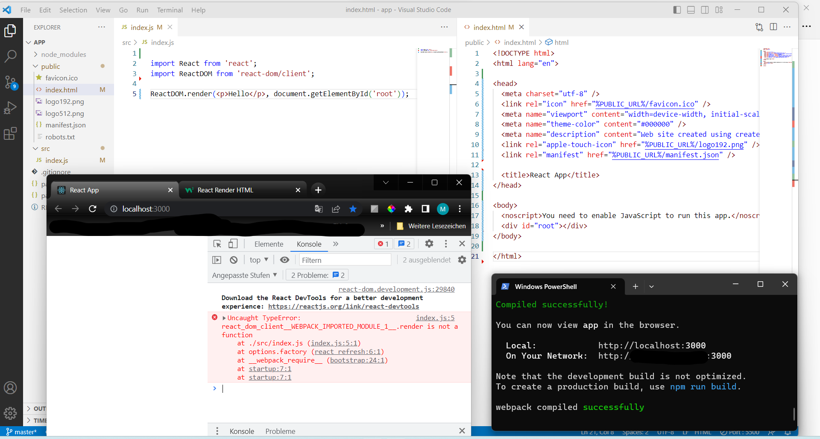Show the console sidebar in DevTools
This screenshot has width=820, height=439.
pyautogui.click(x=217, y=260)
